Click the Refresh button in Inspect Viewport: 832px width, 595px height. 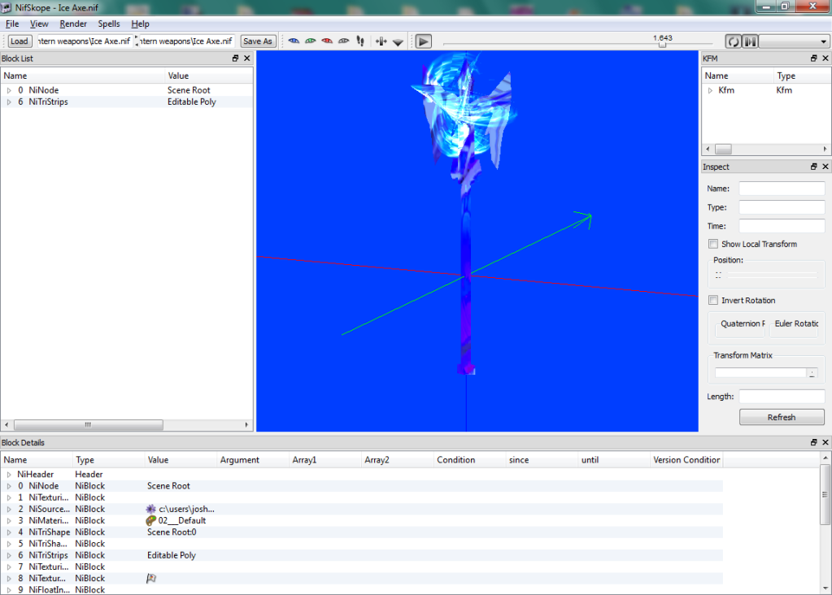[x=781, y=417]
